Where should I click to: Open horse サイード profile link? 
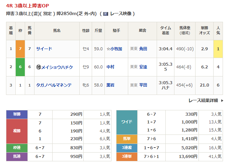pyautogui.click(x=44, y=49)
